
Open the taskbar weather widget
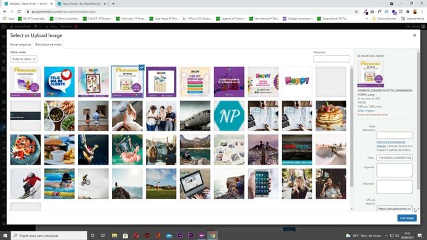pyautogui.click(x=364, y=235)
